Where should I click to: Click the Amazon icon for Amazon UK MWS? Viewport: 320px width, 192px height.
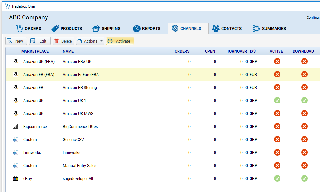[15, 114]
